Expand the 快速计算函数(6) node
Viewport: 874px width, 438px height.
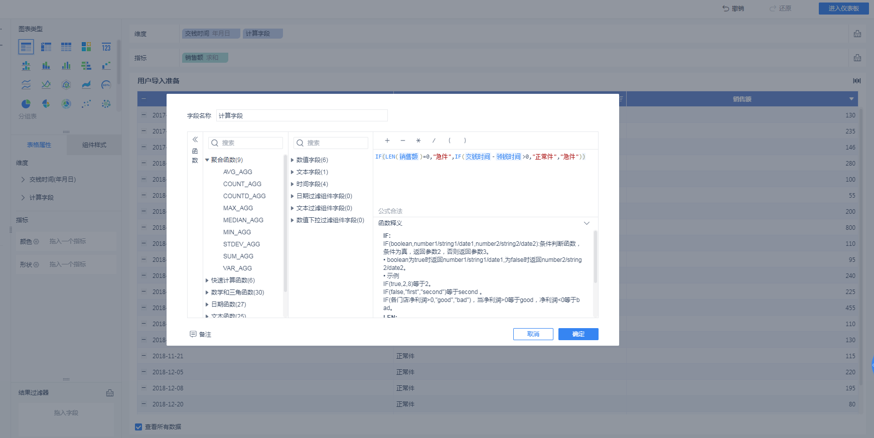tap(207, 280)
